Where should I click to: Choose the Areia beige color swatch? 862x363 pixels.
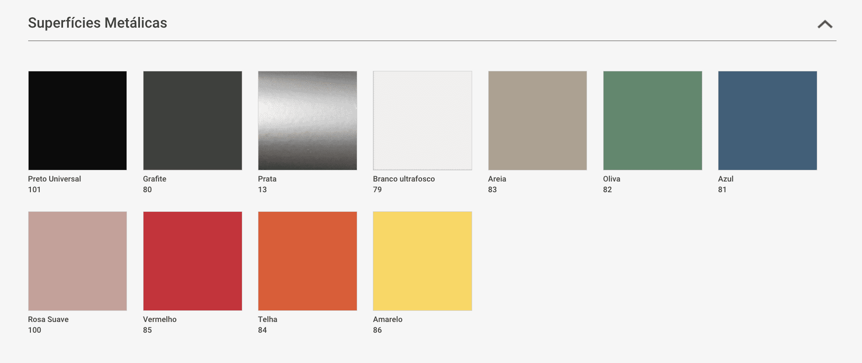537,120
